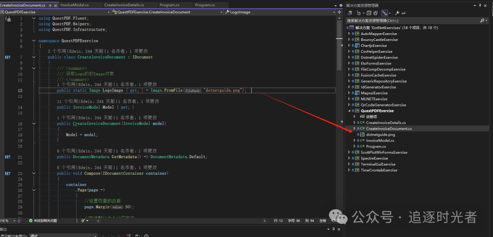This screenshot has width=493, height=237.
Task: Click the Properties wrench icon in Solution Explorer
Action: pyautogui.click(x=397, y=13)
